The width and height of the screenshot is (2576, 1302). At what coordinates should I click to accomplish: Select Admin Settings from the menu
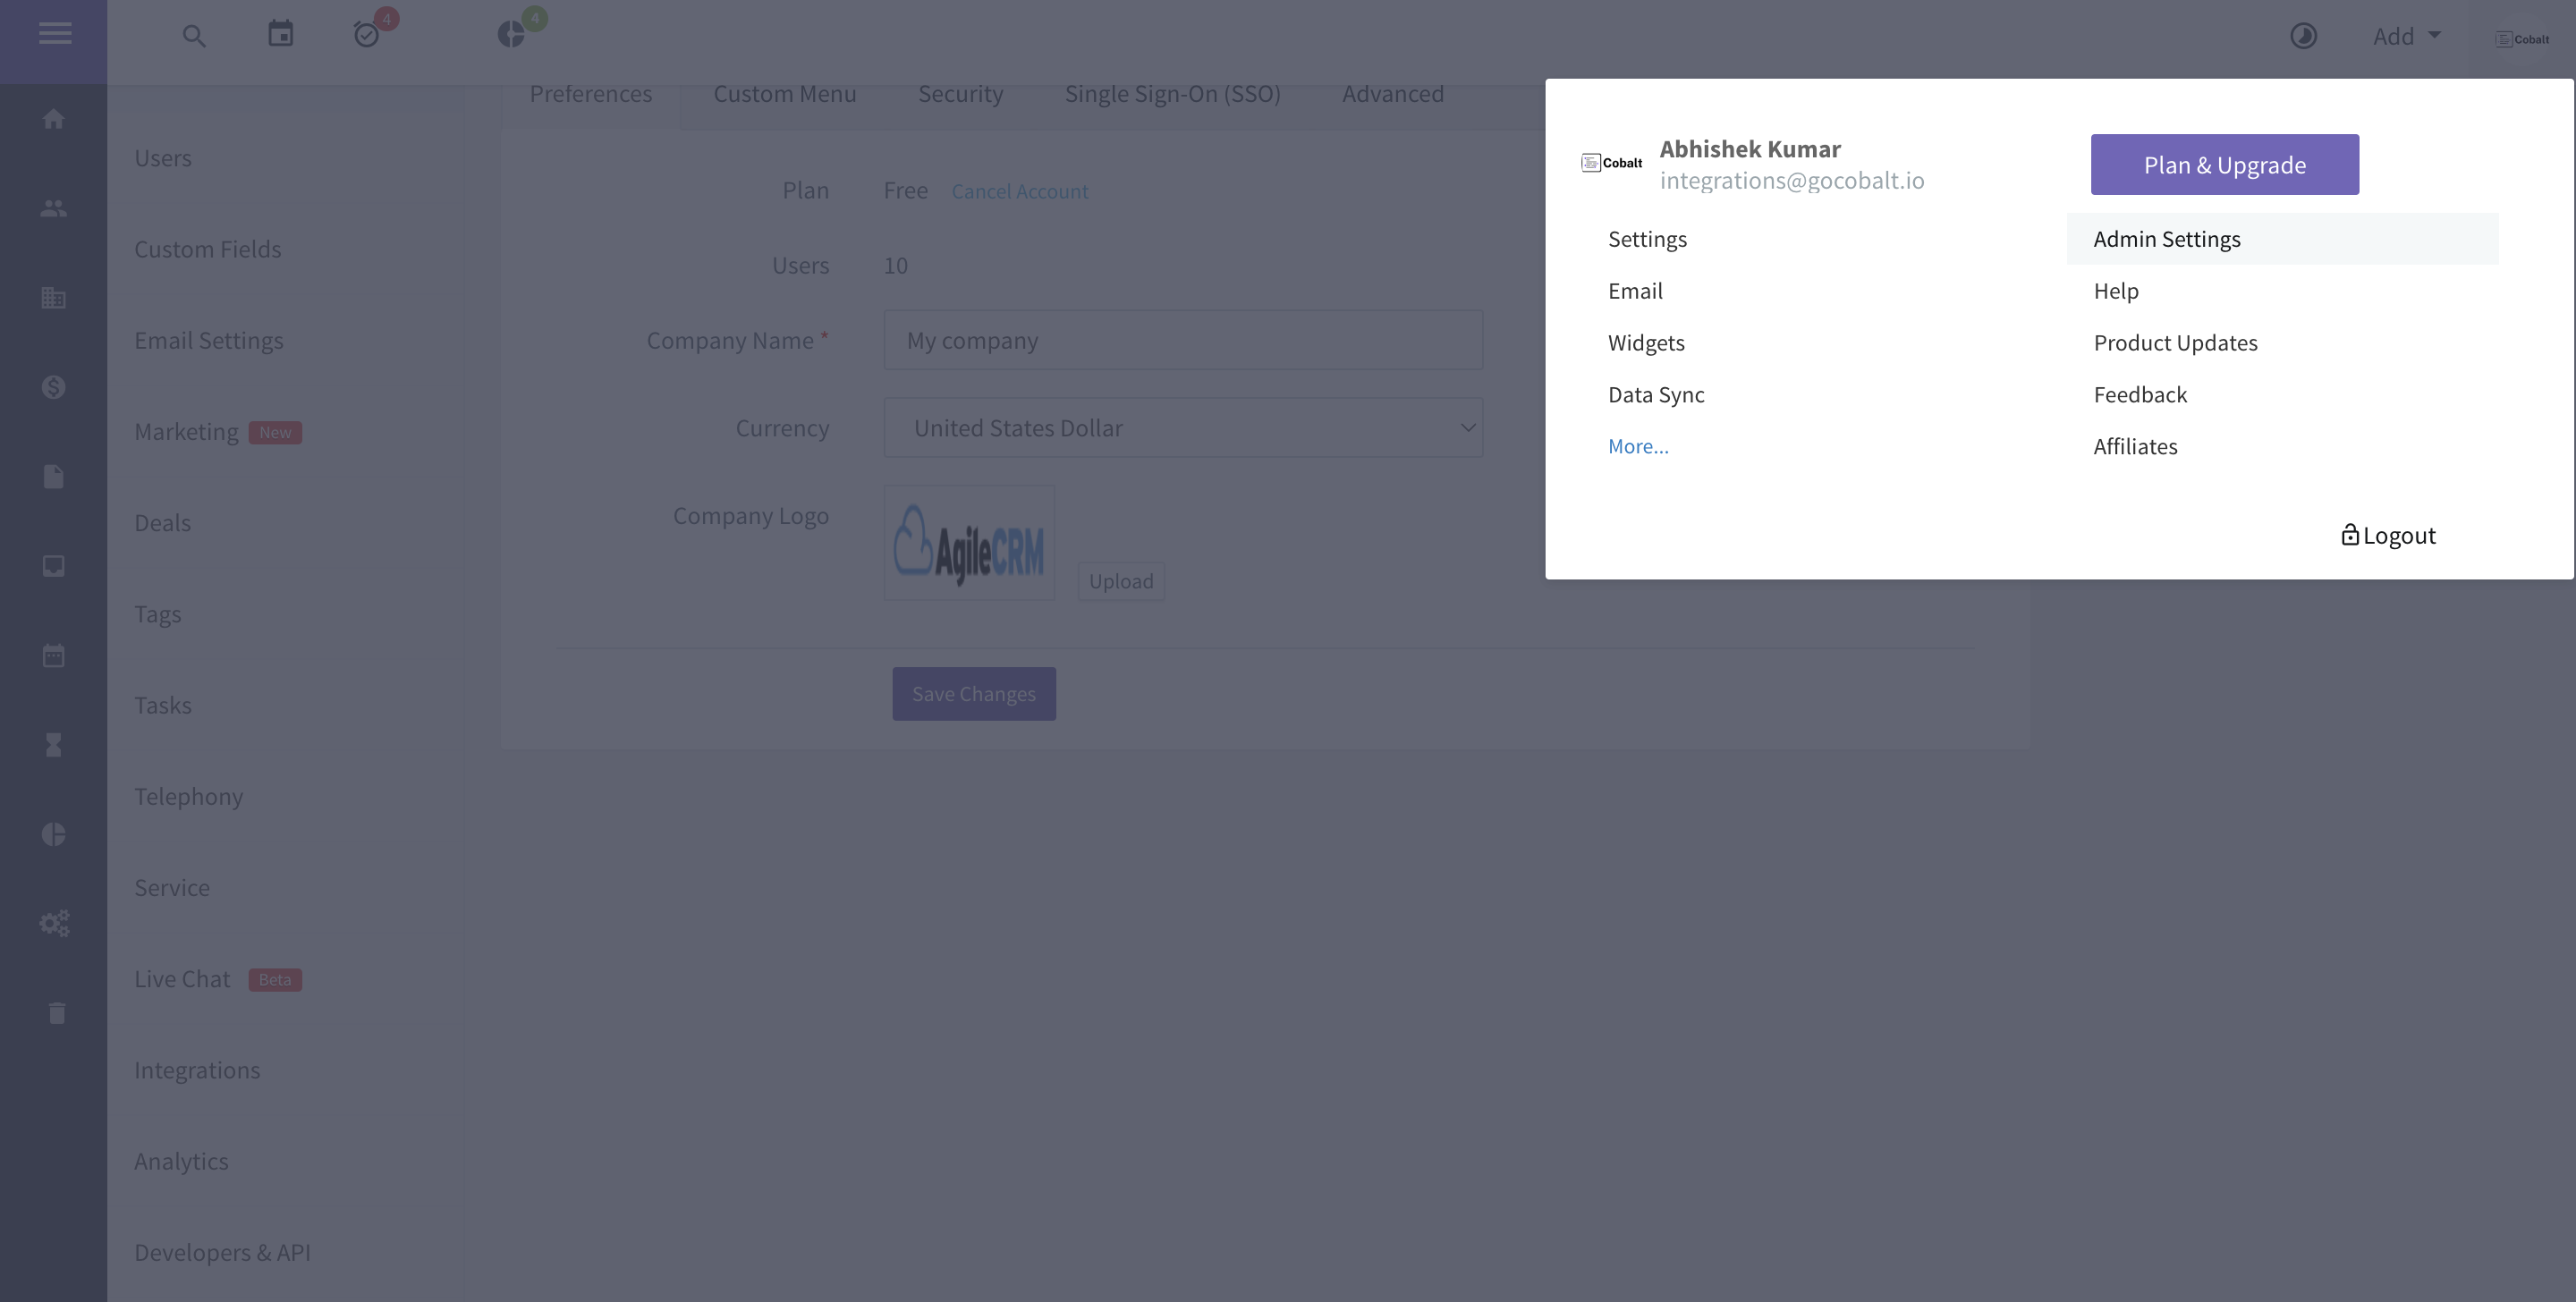pos(2166,238)
